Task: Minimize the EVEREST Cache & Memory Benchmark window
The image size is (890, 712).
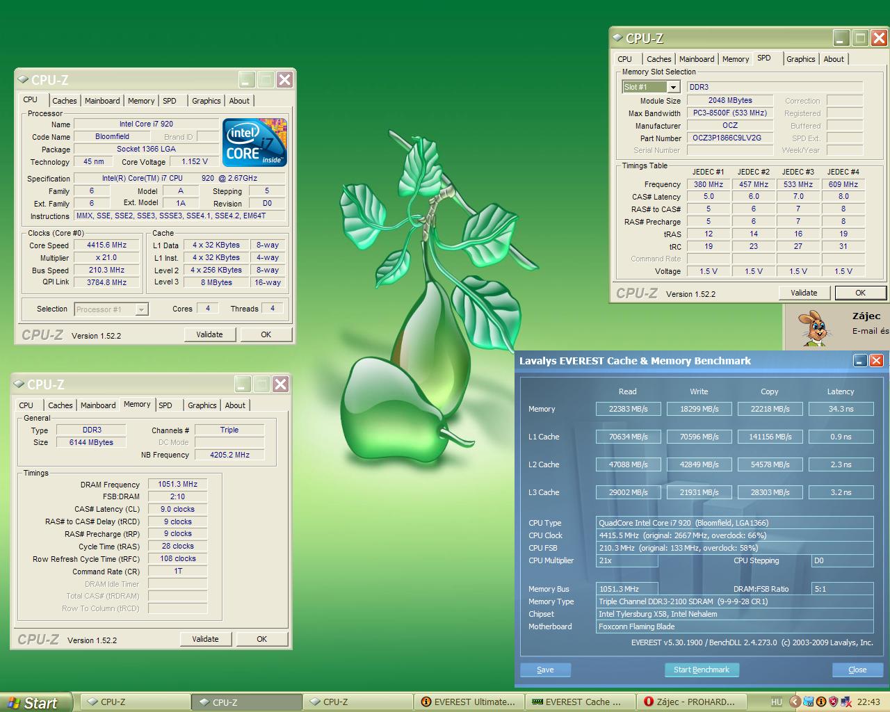Action: click(x=860, y=360)
